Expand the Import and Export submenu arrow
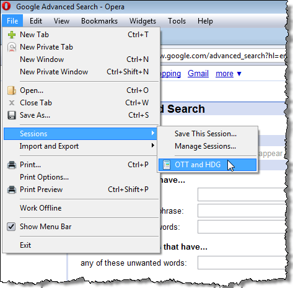The height and width of the screenshot is (288, 293). 153,146
